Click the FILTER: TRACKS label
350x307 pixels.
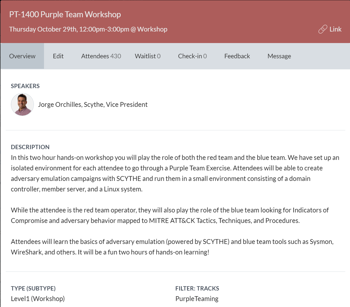click(197, 288)
